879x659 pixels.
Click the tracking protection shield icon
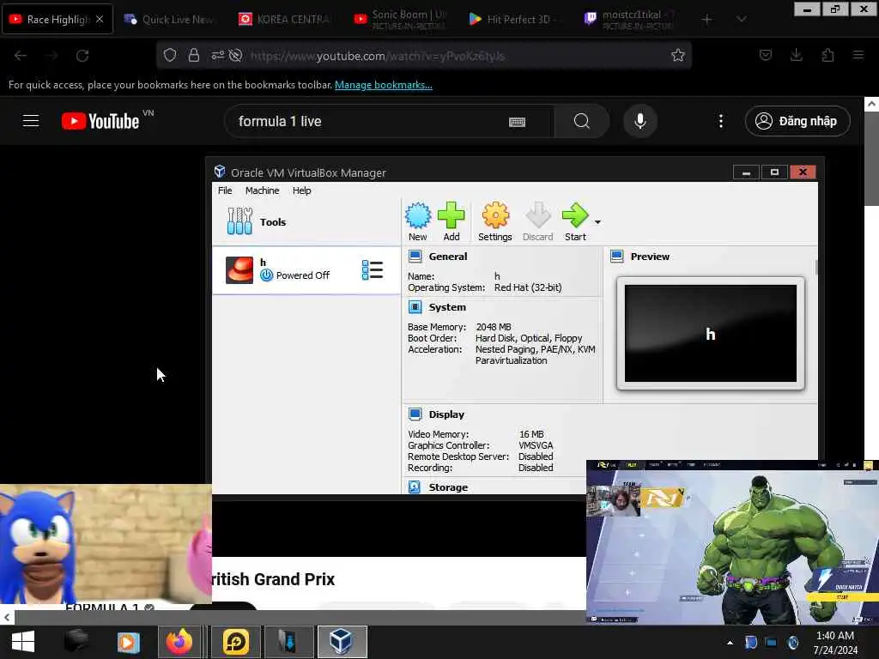click(170, 55)
